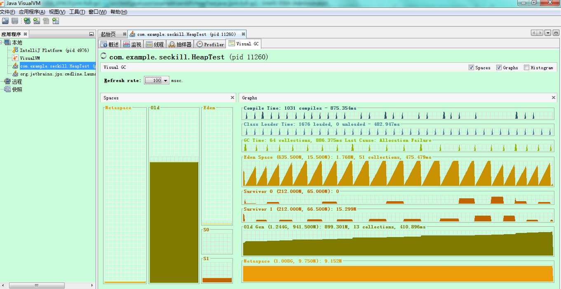Select org.jetbrains.jps.cmdline tree entry
Screen dimensions: 561x289
pos(57,74)
